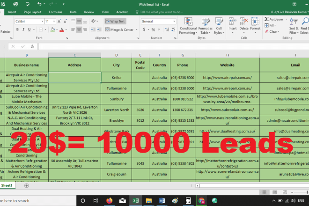Viewport: 309px width, 206px height.
Task: Apply comma style
Action: point(159,29)
